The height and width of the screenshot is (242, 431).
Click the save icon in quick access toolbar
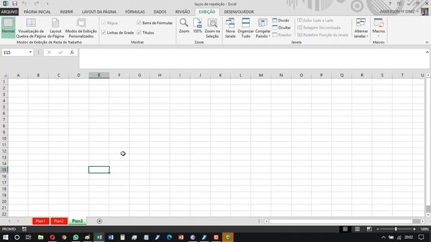click(x=15, y=3)
